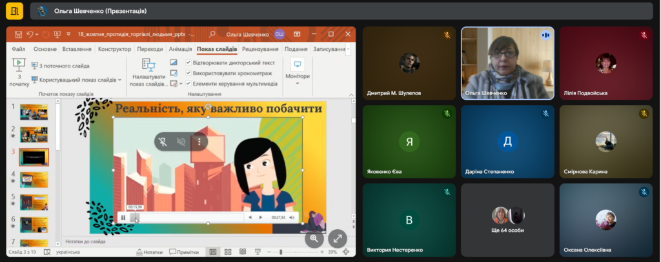The width and height of the screenshot is (661, 262).
Task: Toggle 'Елементи керування мультимедіа' checkbox
Action: coord(188,84)
